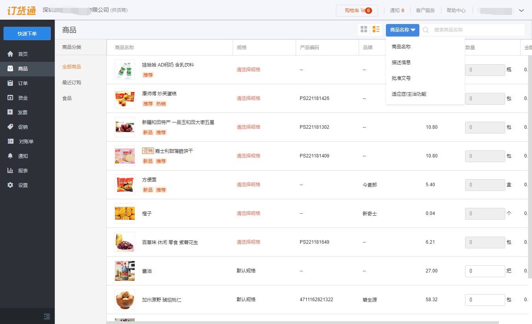Screen dimensions: 532x324
Task: Open 通知 notifications link in header
Action: [397, 11]
